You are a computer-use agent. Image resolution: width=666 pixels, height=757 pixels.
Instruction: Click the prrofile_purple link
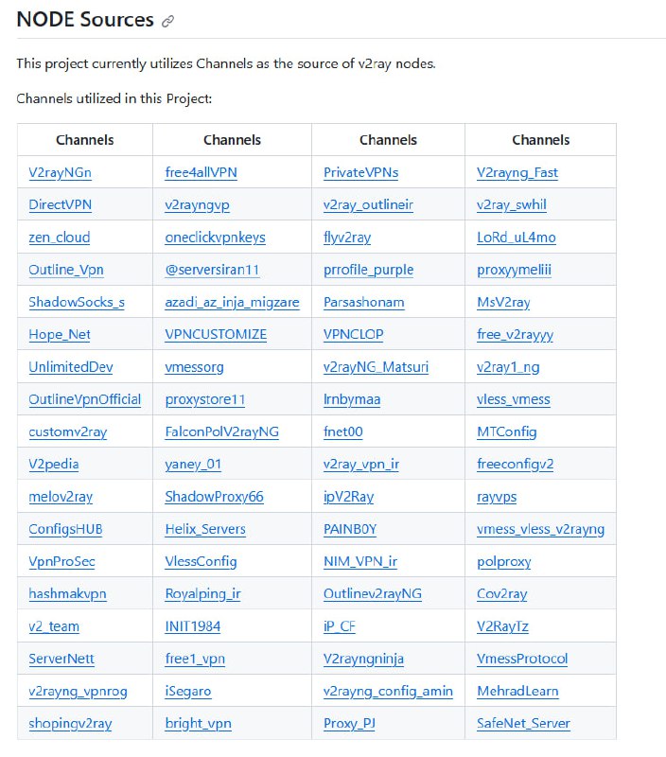point(368,269)
